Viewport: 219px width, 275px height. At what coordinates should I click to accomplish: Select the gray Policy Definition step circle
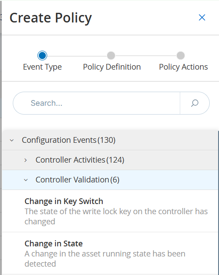pos(111,56)
